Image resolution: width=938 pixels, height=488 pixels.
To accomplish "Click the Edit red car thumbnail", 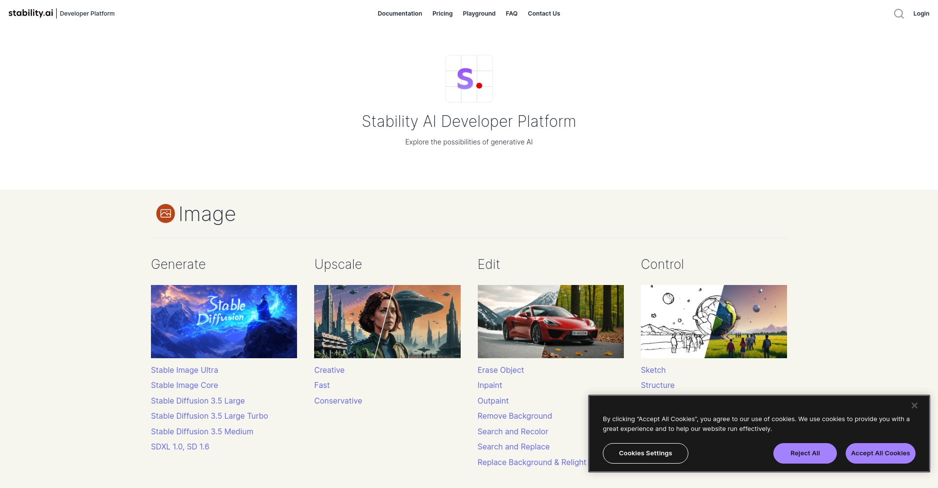I will pos(551,322).
